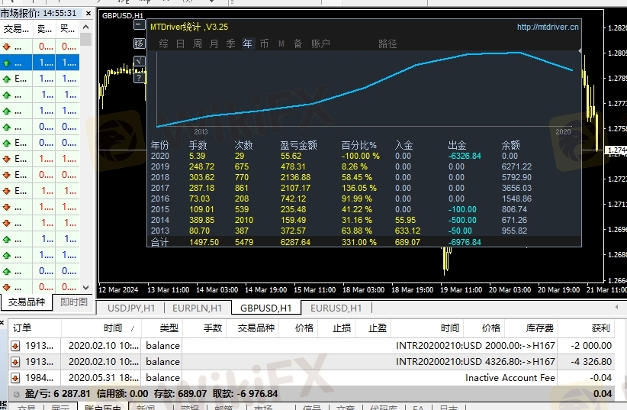627x410 pixels.
Task: Switch statistics to 季 quarterly view
Action: pos(230,44)
